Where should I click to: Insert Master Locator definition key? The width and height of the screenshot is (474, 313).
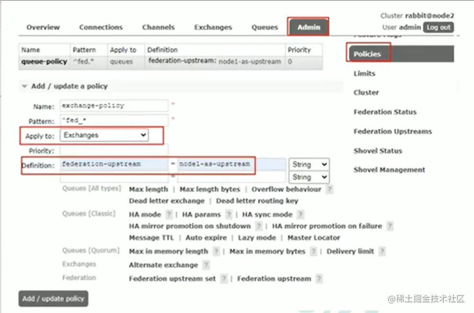[x=314, y=238]
